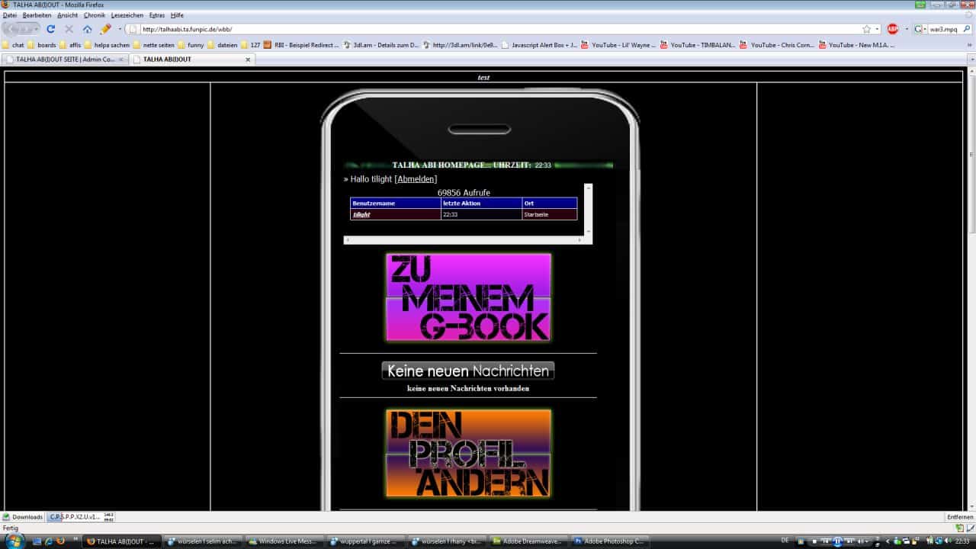Open YouTube - Lil' Wayne bookmark
976x549 pixels.
pos(618,45)
